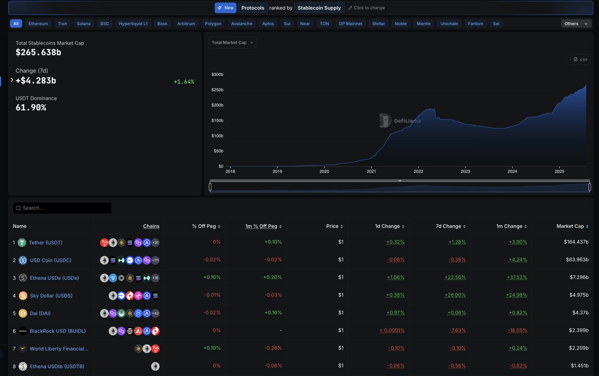Sort by % Off Peg column arrows
Screen dimensions: 599x376
pos(218,226)
